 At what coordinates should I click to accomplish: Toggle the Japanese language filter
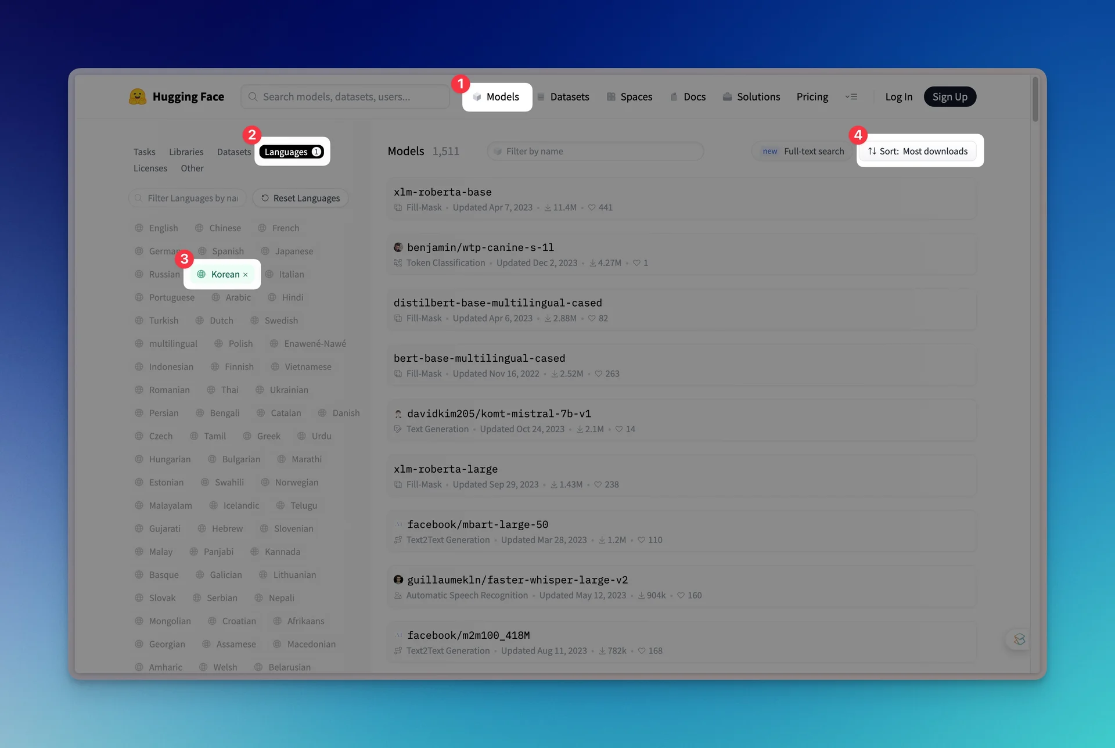pos(287,251)
